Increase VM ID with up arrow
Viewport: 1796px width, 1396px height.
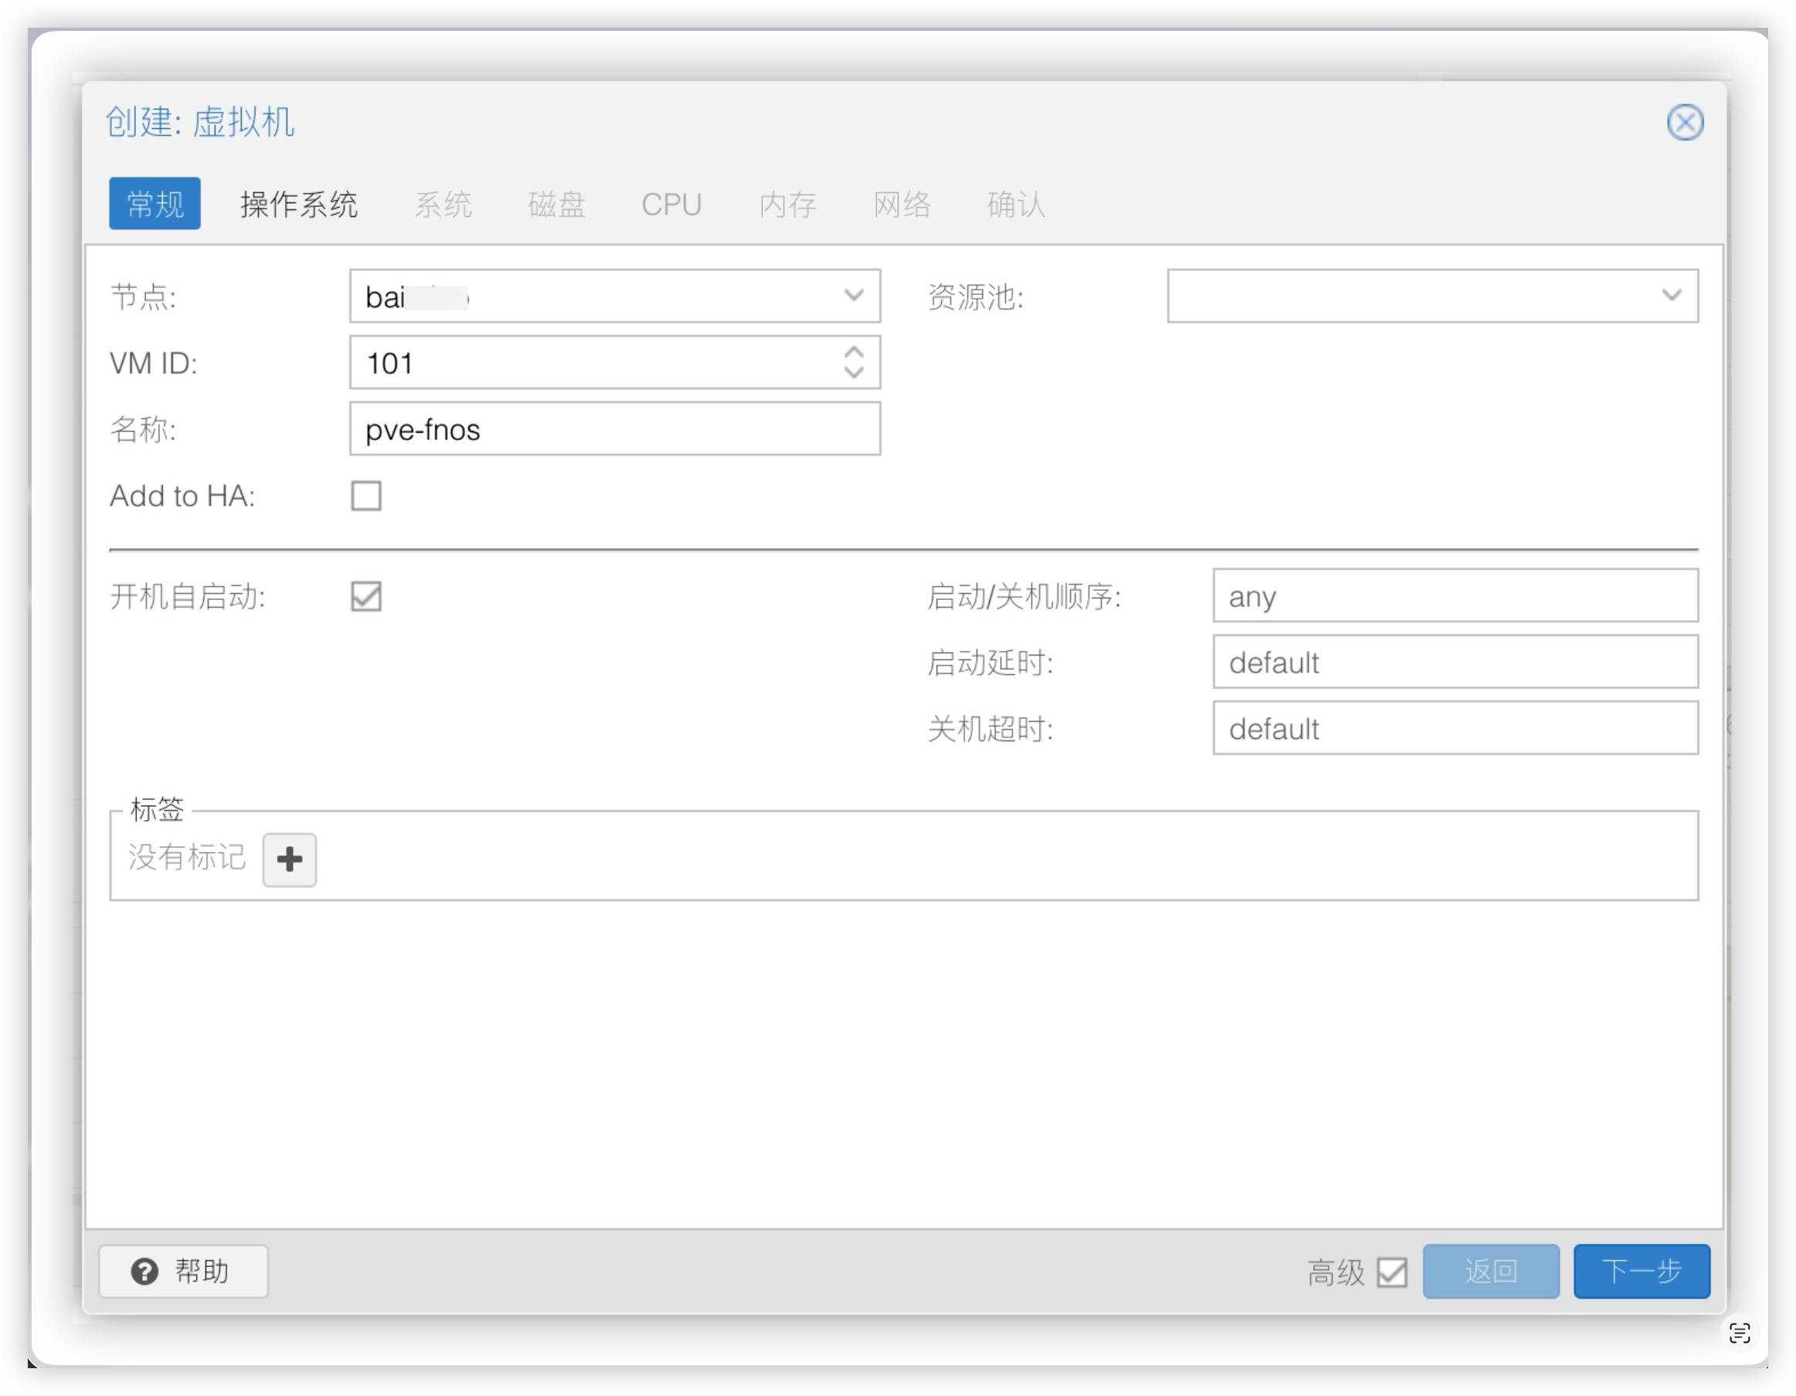click(853, 353)
